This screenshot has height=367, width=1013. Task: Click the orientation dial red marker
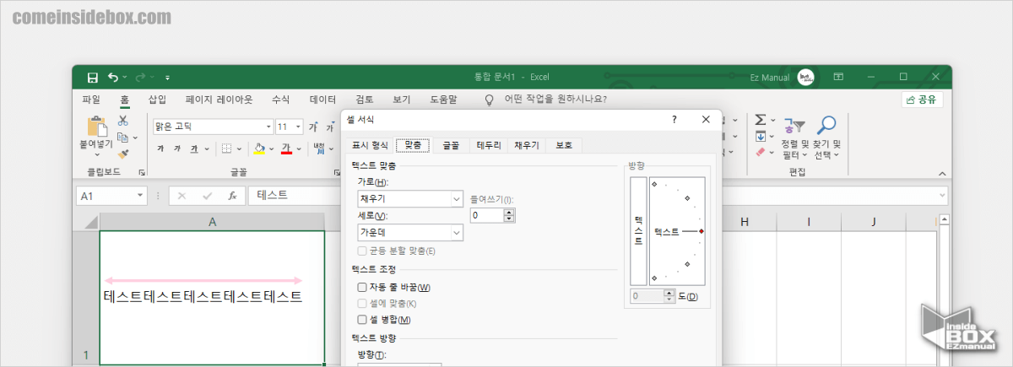pos(702,231)
